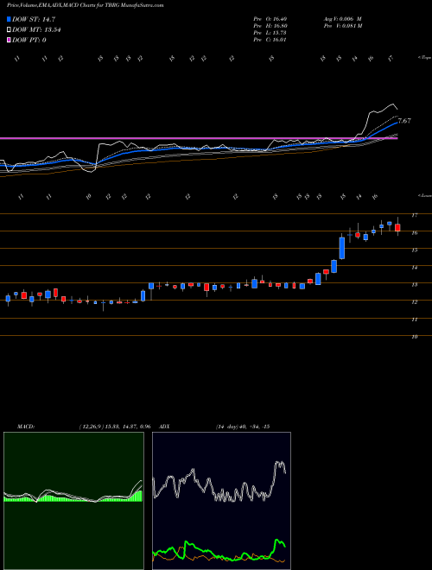
Task: Click the MACD panel title label
Action: 26,427
